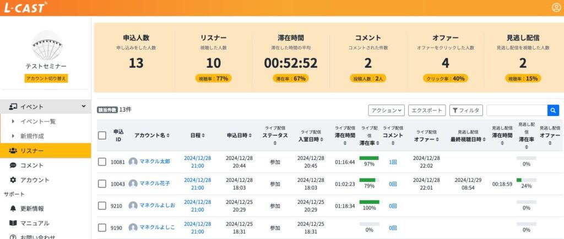Image resolution: width=564 pixels, height=239 pixels.
Task: Click the user profile icon in header
Action: tap(556, 7)
